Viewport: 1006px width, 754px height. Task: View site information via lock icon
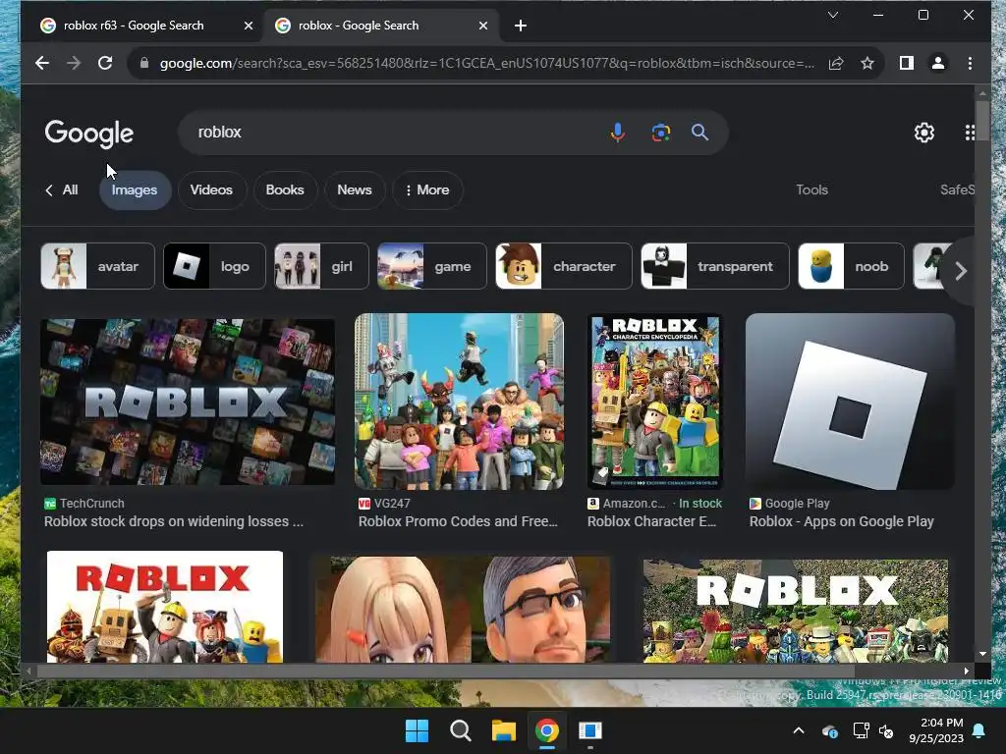pyautogui.click(x=144, y=63)
